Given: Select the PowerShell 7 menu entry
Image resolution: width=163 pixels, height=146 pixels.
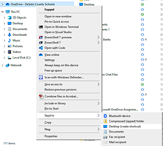Looking at the screenshot, I should click(69, 43).
